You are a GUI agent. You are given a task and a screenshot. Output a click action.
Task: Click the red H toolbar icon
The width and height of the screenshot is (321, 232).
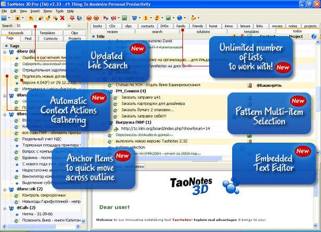pos(113,18)
